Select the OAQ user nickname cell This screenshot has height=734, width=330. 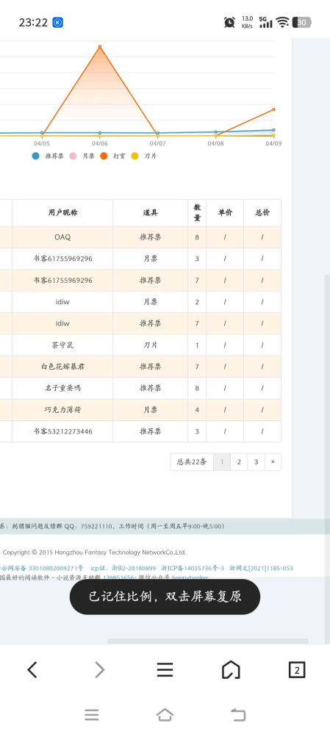(62, 237)
